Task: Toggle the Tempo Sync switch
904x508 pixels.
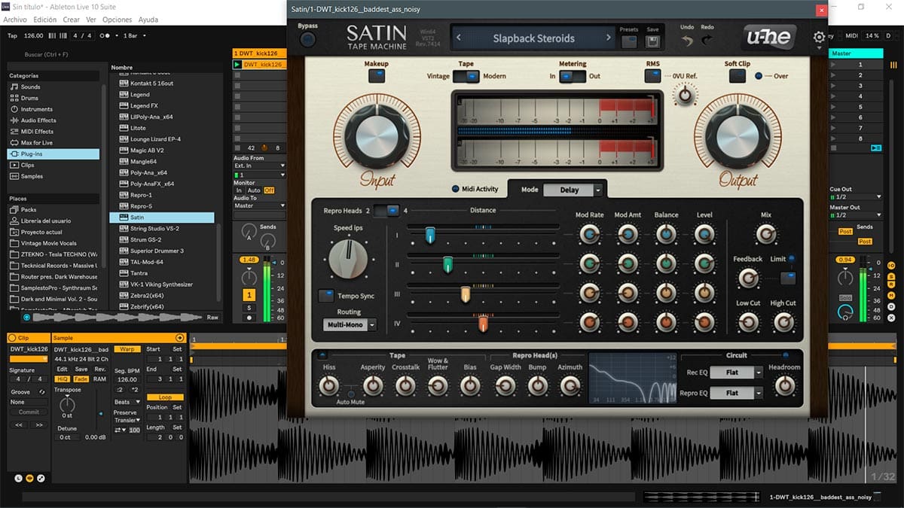Action: (x=326, y=296)
